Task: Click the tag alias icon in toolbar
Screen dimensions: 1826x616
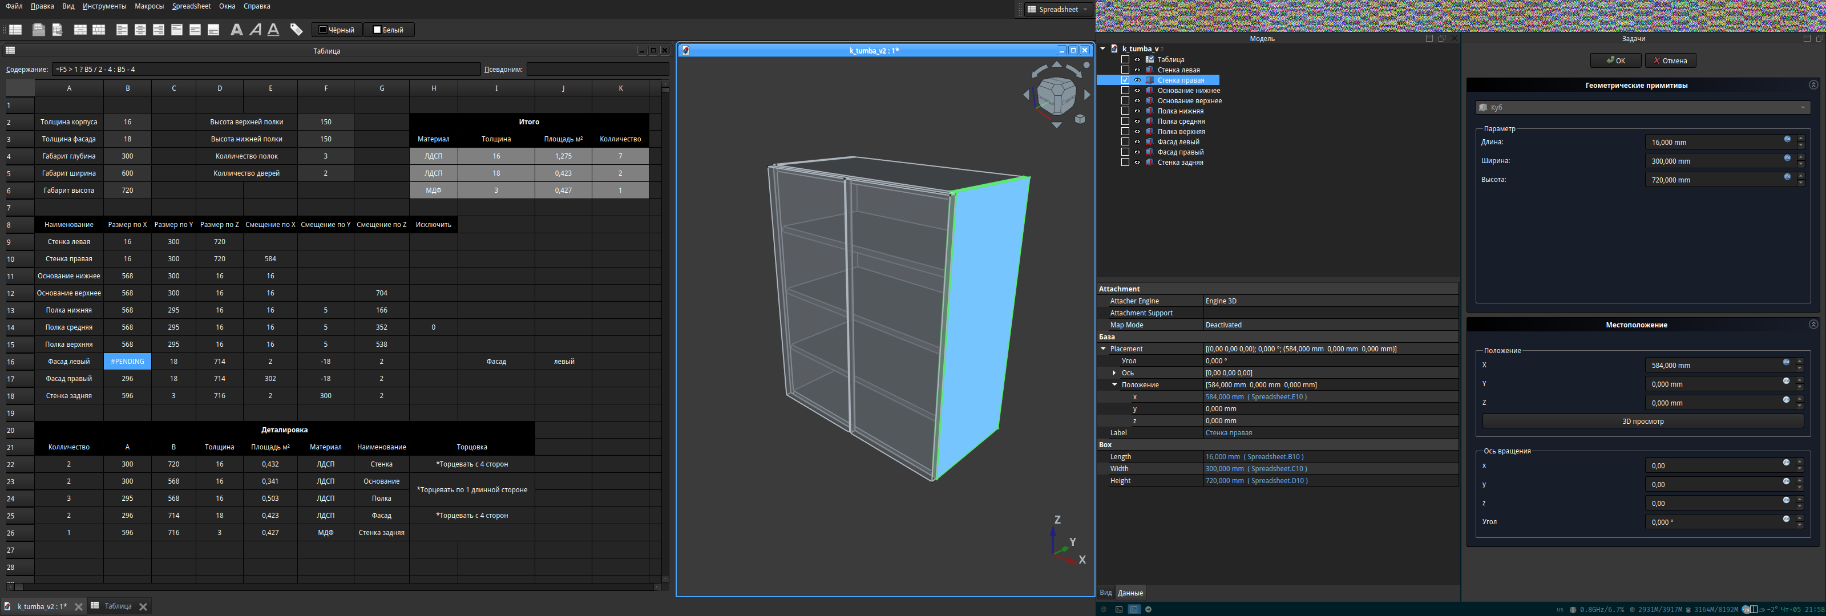Action: point(296,30)
